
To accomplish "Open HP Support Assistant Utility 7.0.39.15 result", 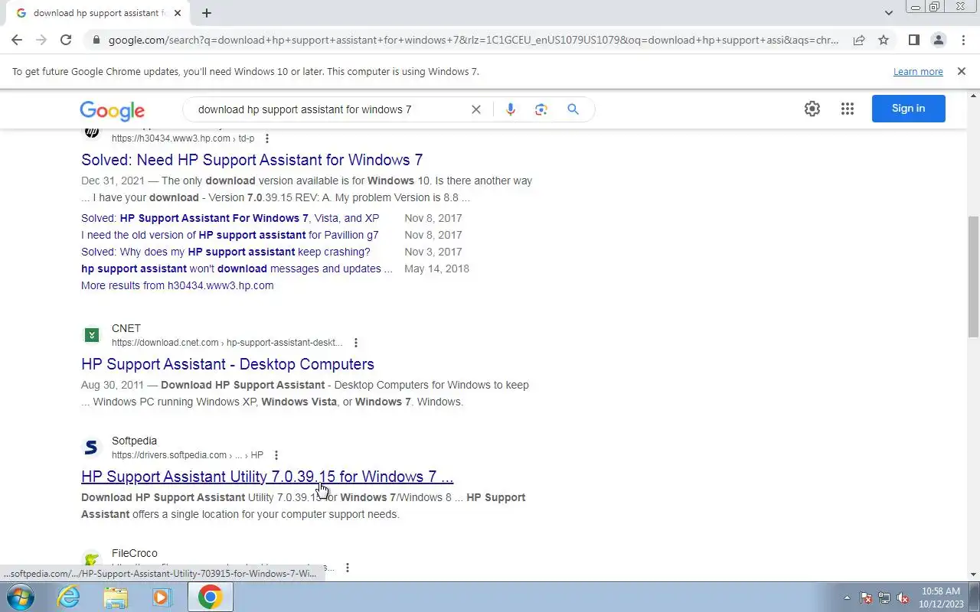I will point(267,477).
